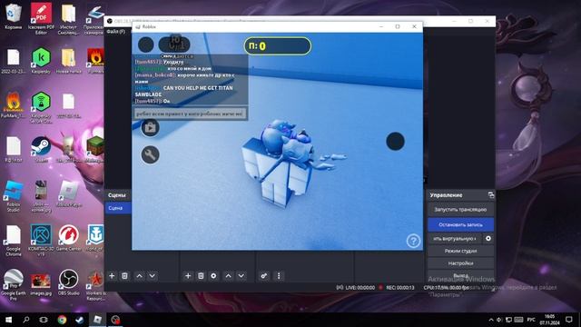This screenshot has height=327, width=581.
Task: Click Запустить трансляцию to start streaming
Action: (x=460, y=210)
